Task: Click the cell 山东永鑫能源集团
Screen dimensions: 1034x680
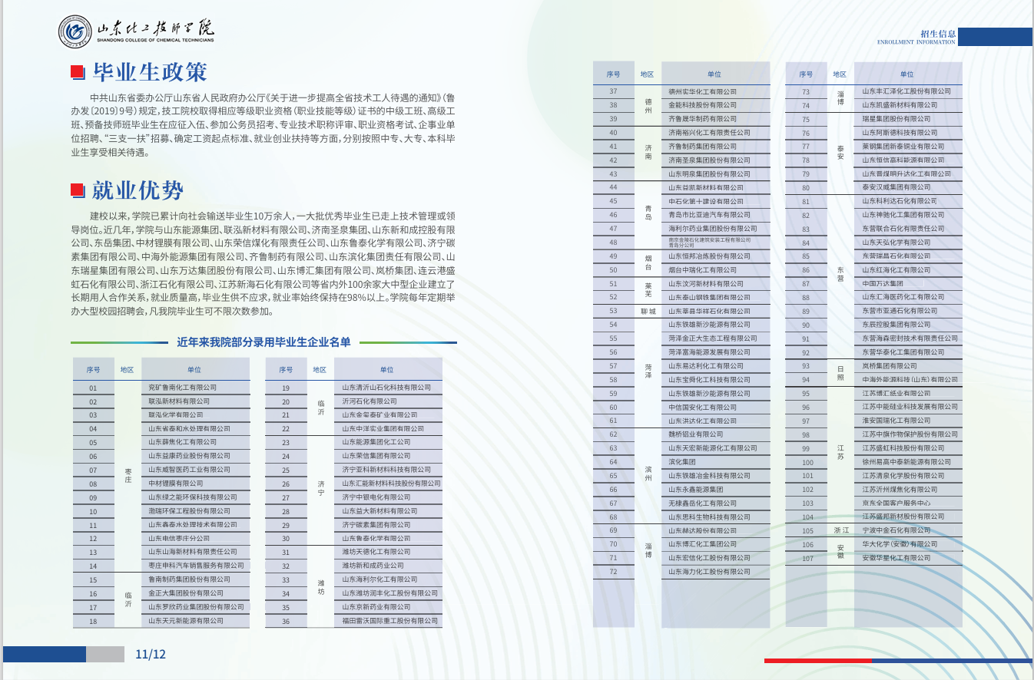Action: [696, 489]
